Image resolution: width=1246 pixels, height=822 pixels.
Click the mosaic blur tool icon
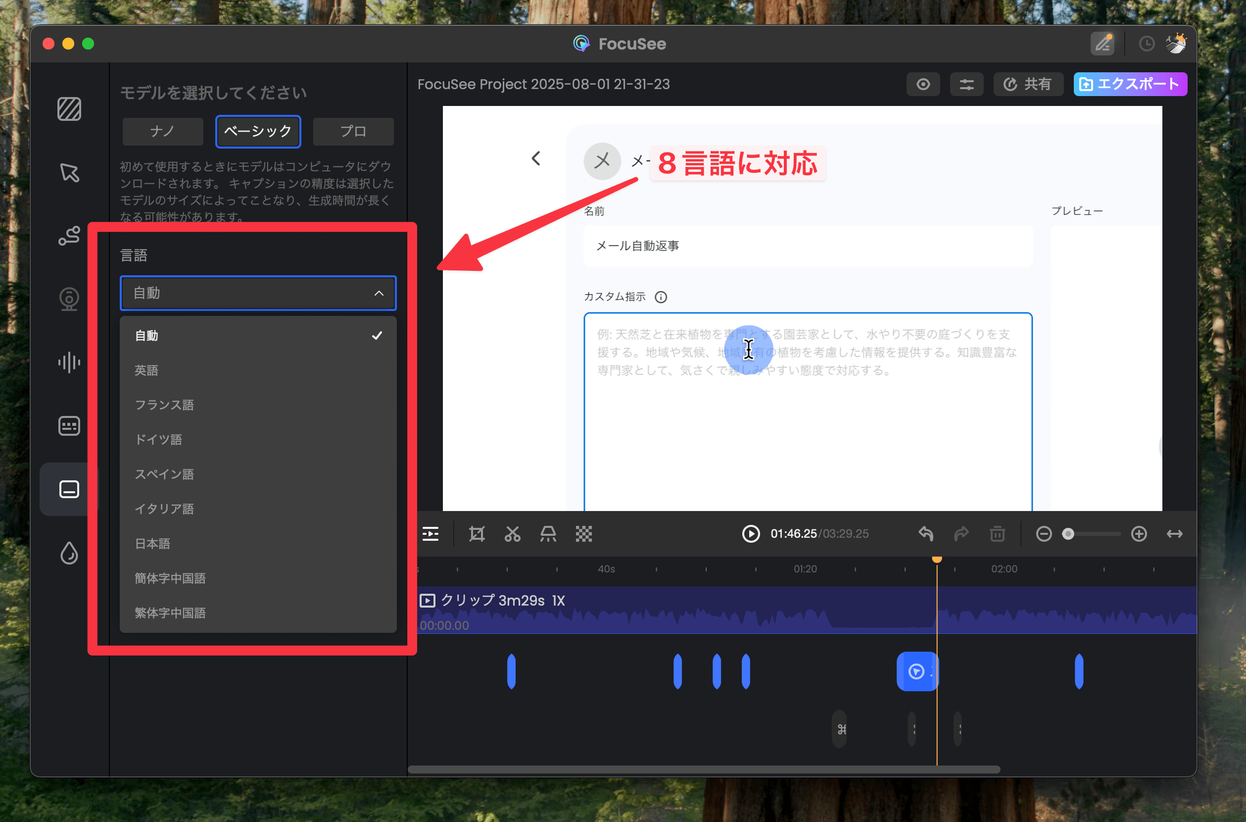(583, 534)
